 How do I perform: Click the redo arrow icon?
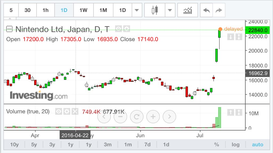click(x=219, y=10)
